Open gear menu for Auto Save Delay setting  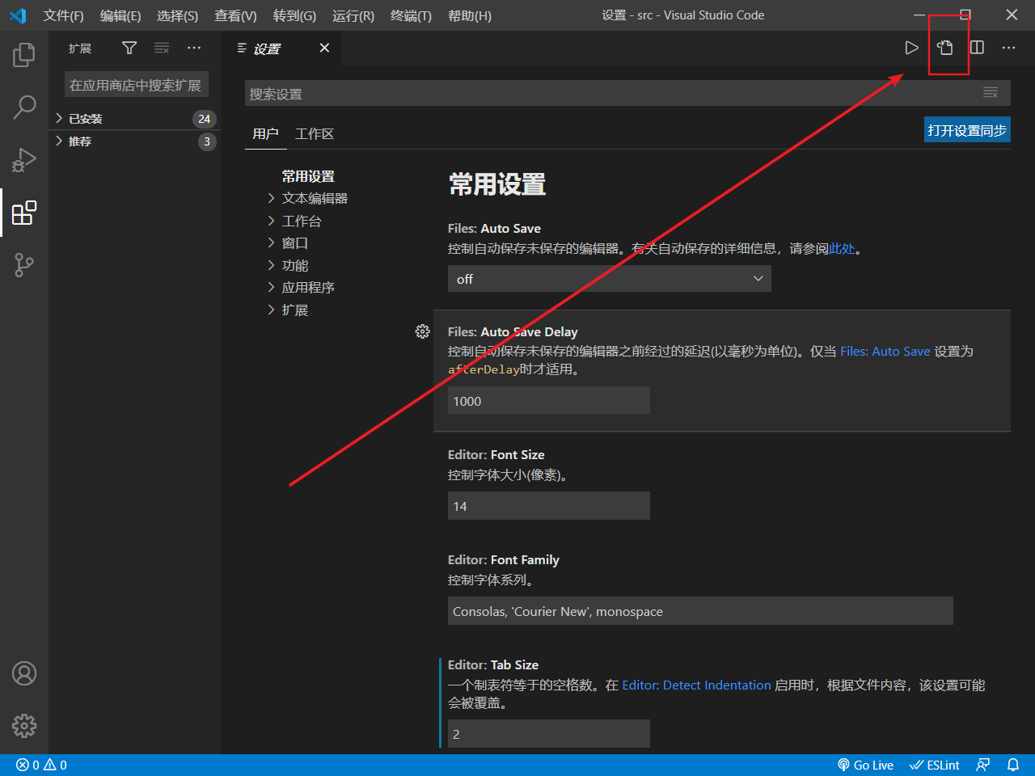(x=422, y=331)
